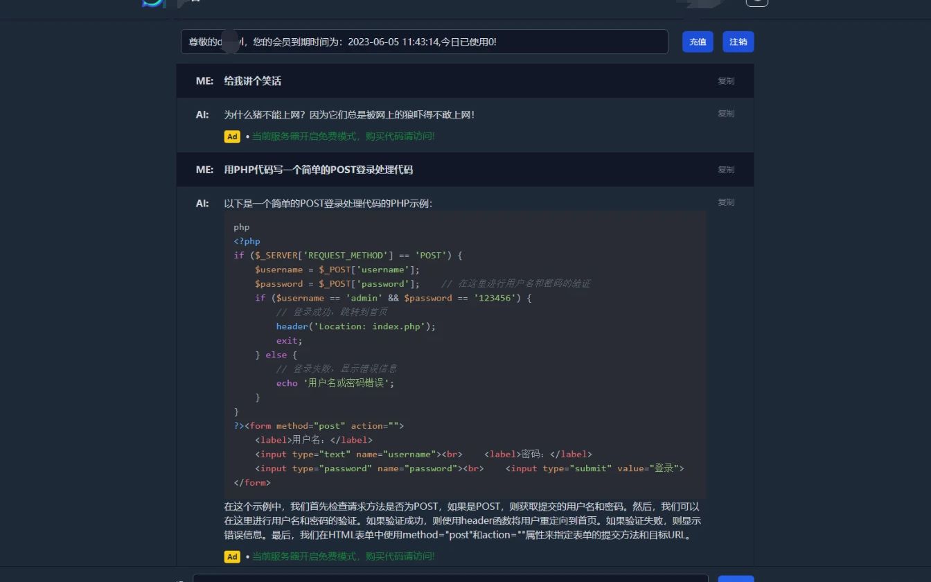931x582 pixels.
Task: Copy the PHP POST login question
Action: coord(726,170)
